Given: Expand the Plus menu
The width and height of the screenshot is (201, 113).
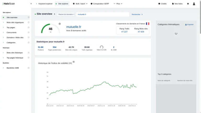Looking at the screenshot, I should coord(118,4).
